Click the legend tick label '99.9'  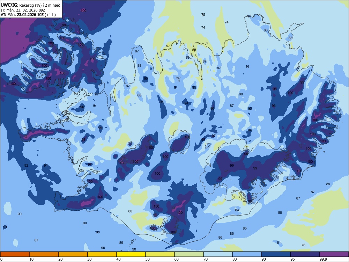point(323,259)
